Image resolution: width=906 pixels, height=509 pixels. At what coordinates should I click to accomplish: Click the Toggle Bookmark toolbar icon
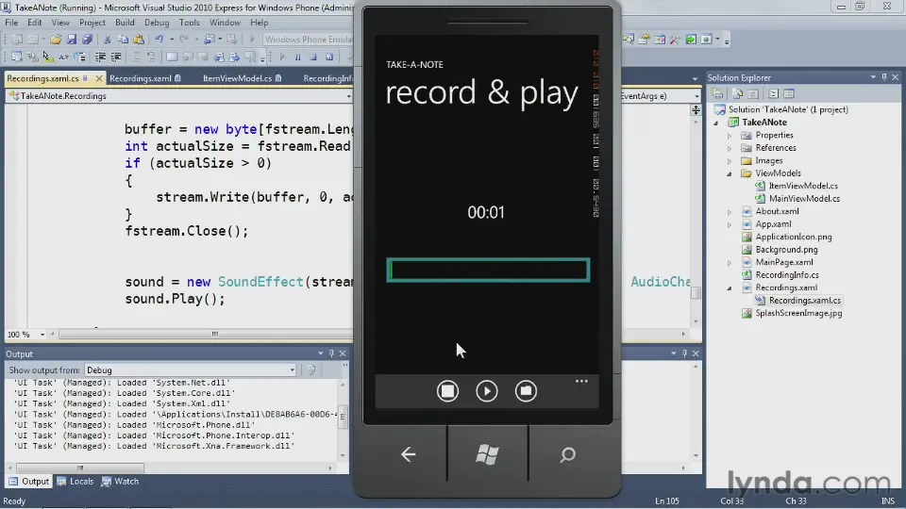(172, 57)
